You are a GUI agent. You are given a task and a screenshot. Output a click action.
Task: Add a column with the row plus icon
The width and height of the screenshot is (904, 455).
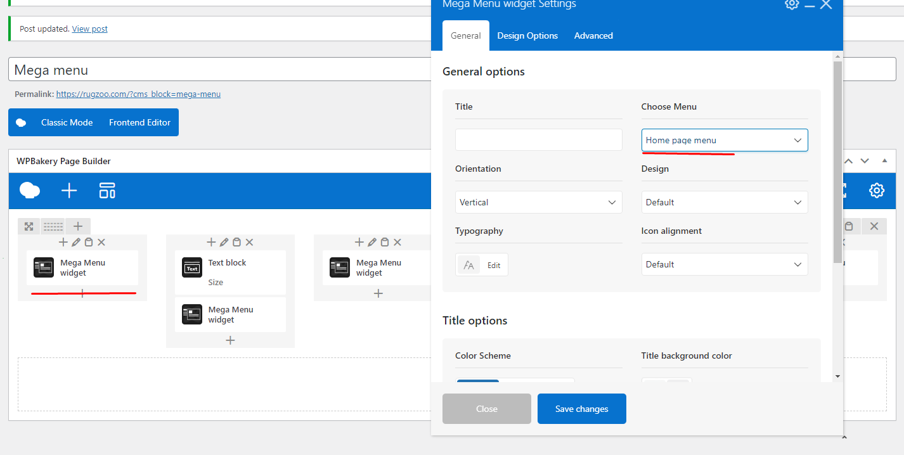click(x=78, y=226)
